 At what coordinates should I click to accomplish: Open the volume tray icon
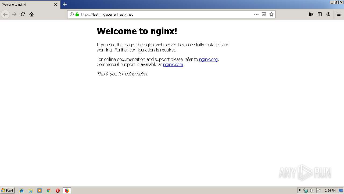pyautogui.click(x=312, y=190)
